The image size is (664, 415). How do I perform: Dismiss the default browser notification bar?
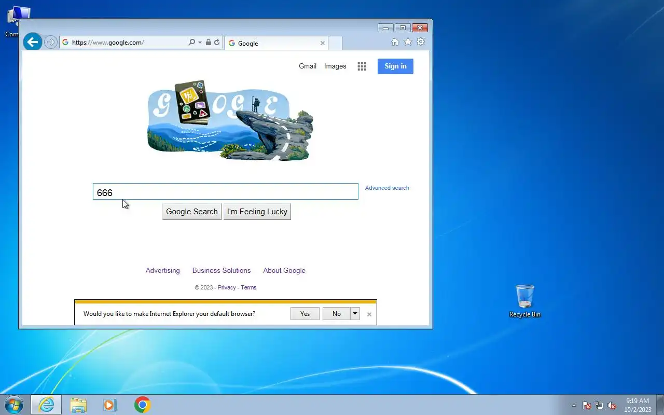point(369,314)
